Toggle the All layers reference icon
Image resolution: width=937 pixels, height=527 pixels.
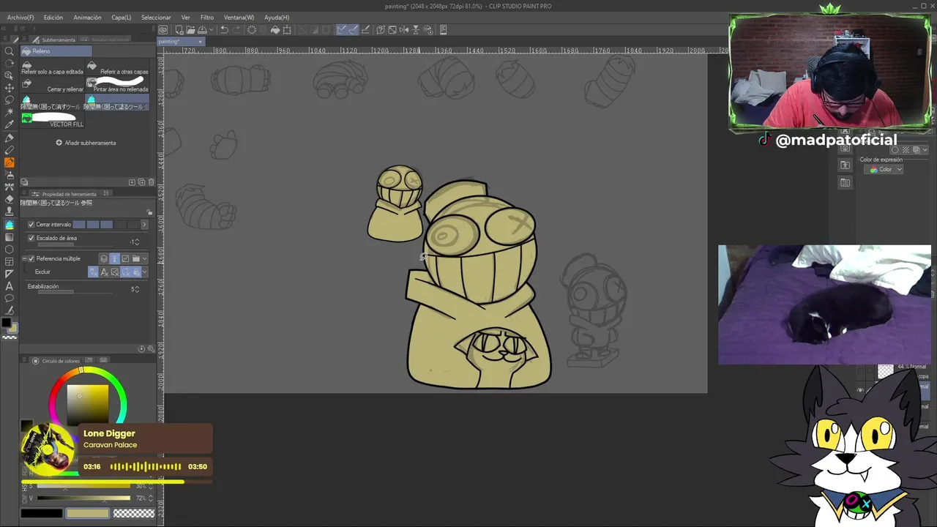104,258
